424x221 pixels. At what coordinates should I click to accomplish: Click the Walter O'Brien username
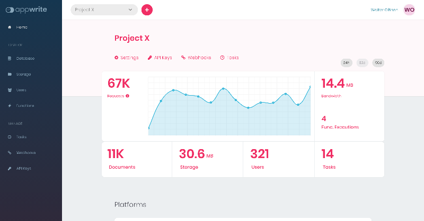[384, 10]
